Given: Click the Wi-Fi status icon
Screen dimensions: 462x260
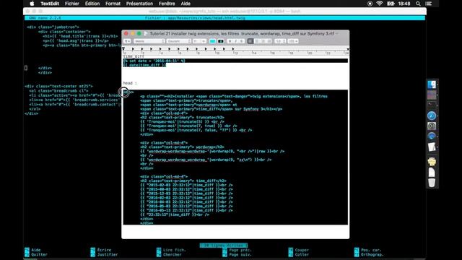Looking at the screenshot, I should pos(380,4).
